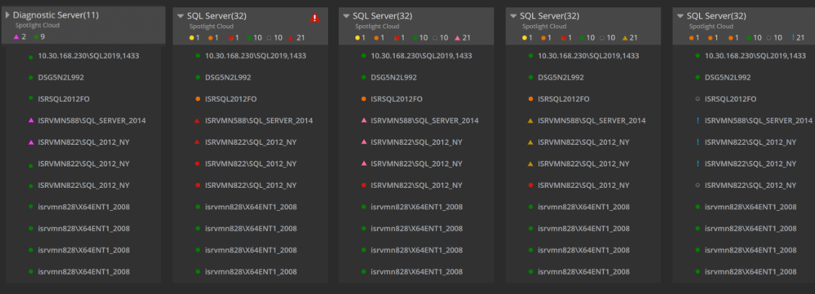Select 10.30.168.230\SQL2019,1433 in pink-triangle SQL panel
The image size is (815, 294).
click(x=422, y=55)
